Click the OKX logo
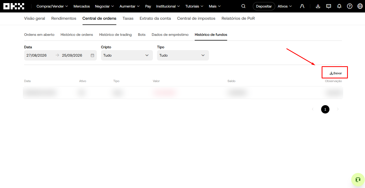 click(14, 6)
